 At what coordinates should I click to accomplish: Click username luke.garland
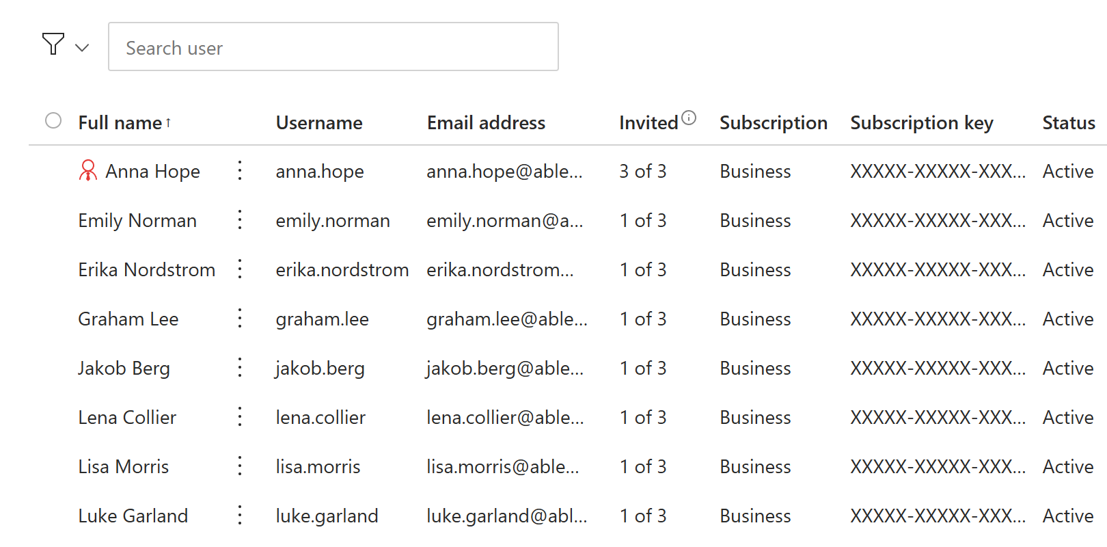(327, 516)
